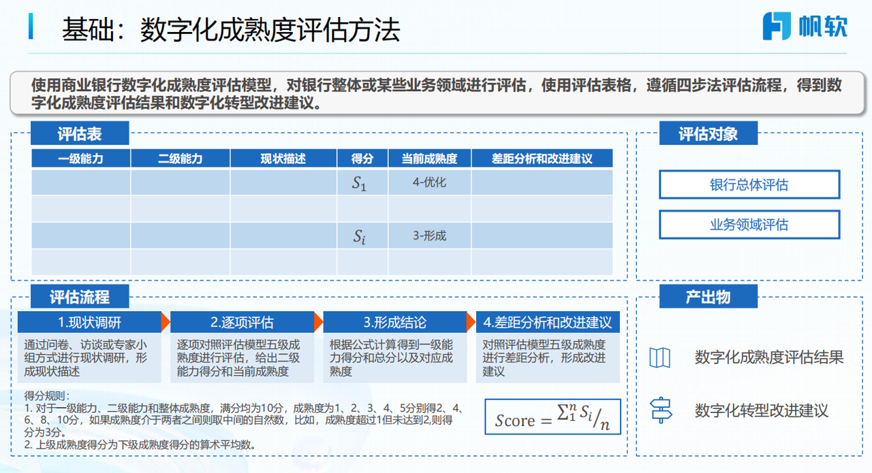Select step 4.差距分析和改进建议 header
This screenshot has height=473, width=872.
(x=548, y=322)
